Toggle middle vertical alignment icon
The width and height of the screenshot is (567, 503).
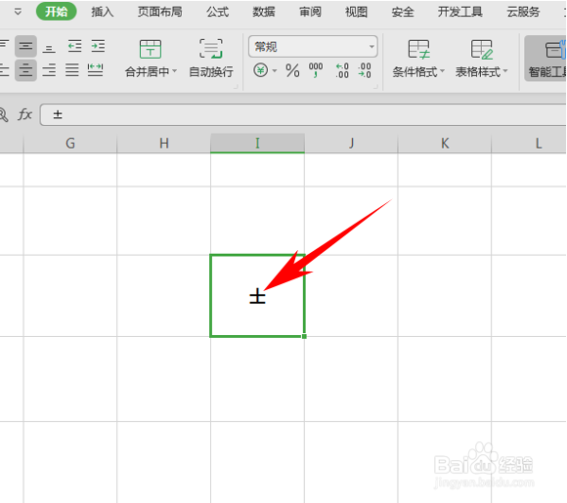point(25,46)
